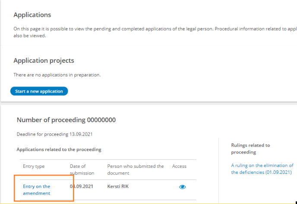The width and height of the screenshot is (297, 204).
Task: Click the Number of proceeding 00000000 heading
Action: pyautogui.click(x=66, y=120)
